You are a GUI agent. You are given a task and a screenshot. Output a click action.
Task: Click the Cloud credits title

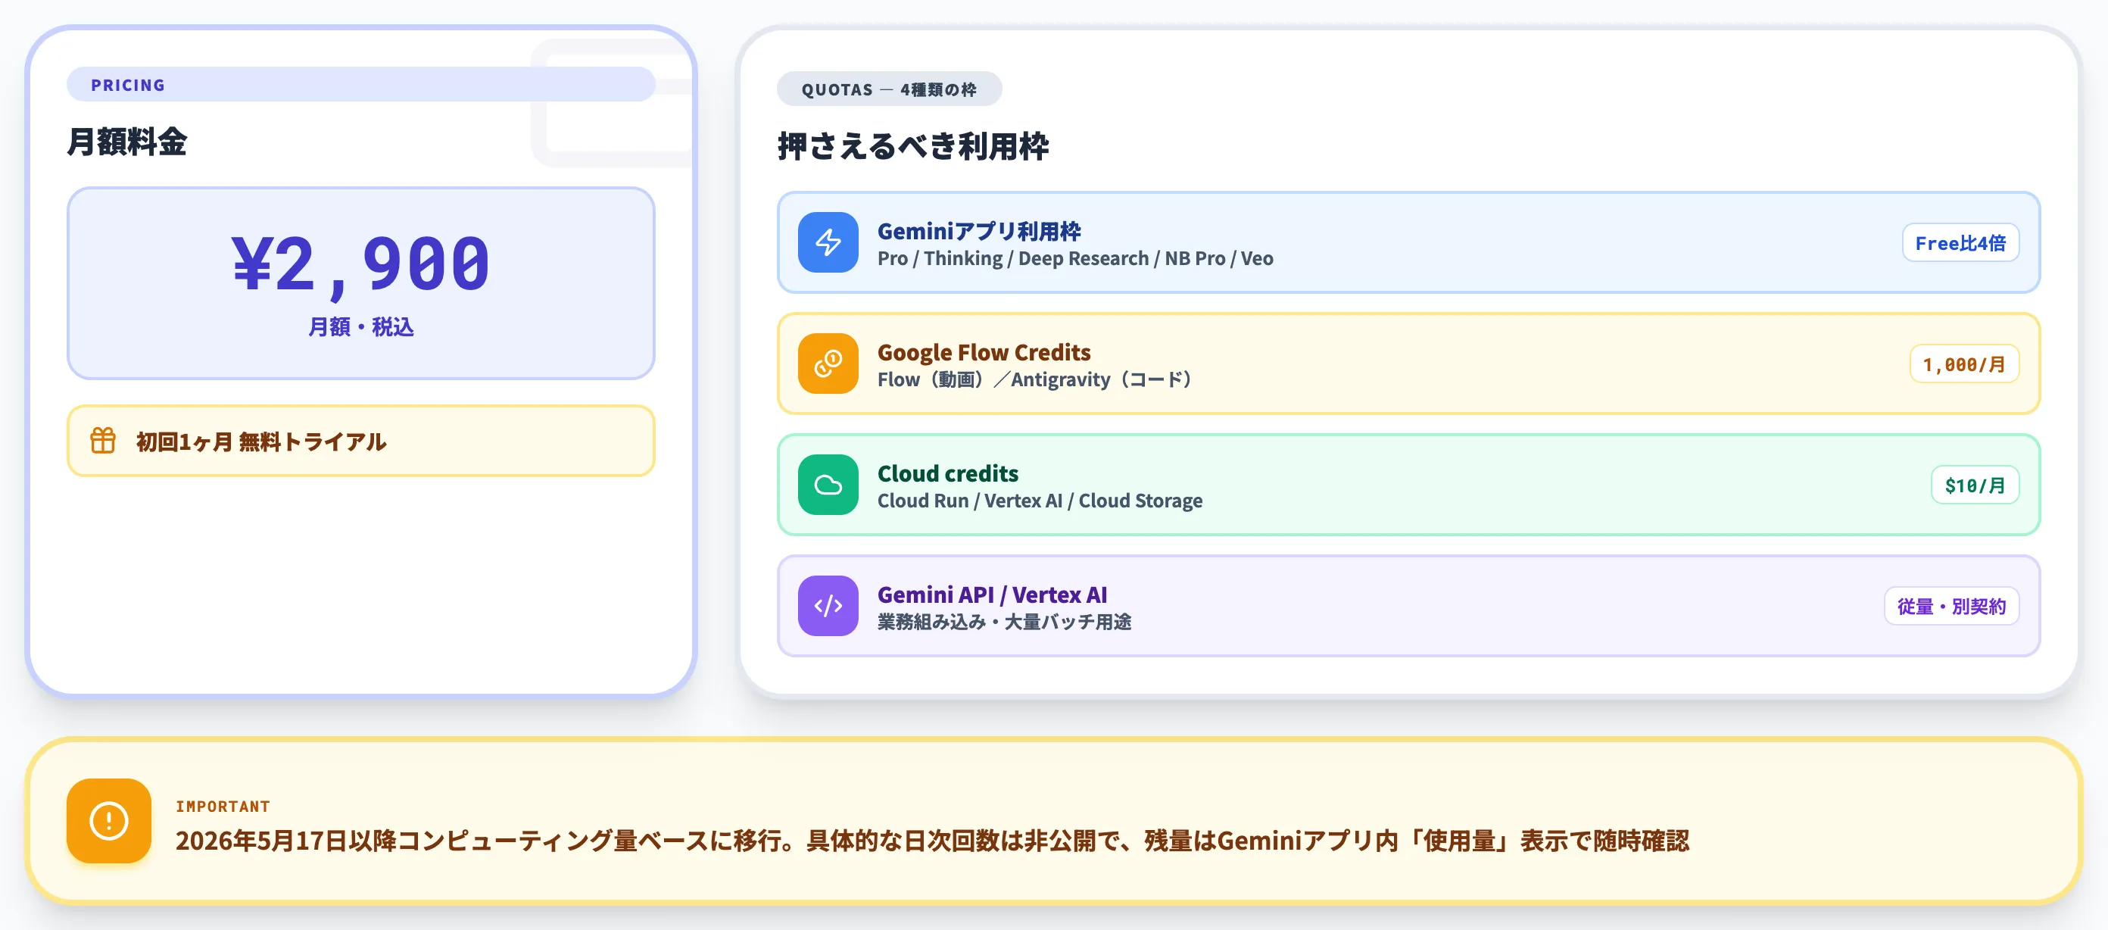coord(948,473)
